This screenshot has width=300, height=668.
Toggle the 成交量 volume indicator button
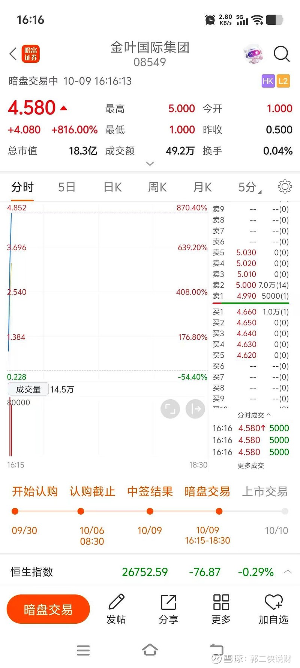pyautogui.click(x=28, y=389)
